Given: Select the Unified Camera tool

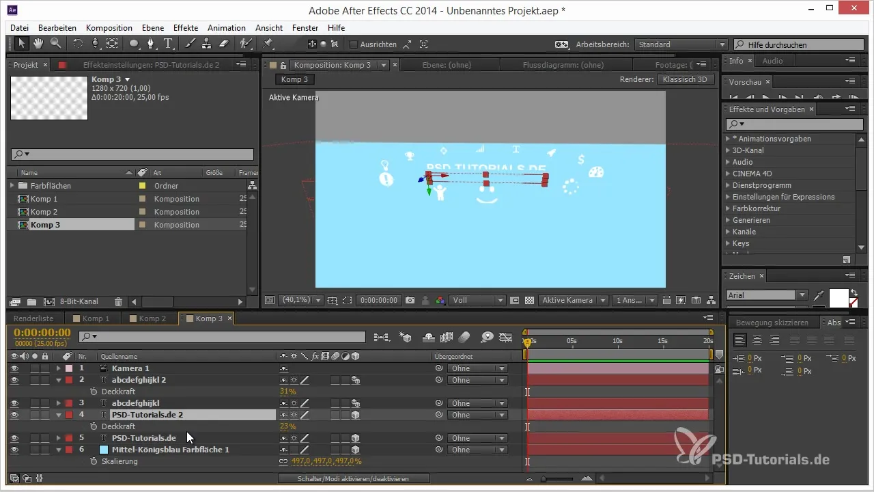Looking at the screenshot, I should click(95, 44).
